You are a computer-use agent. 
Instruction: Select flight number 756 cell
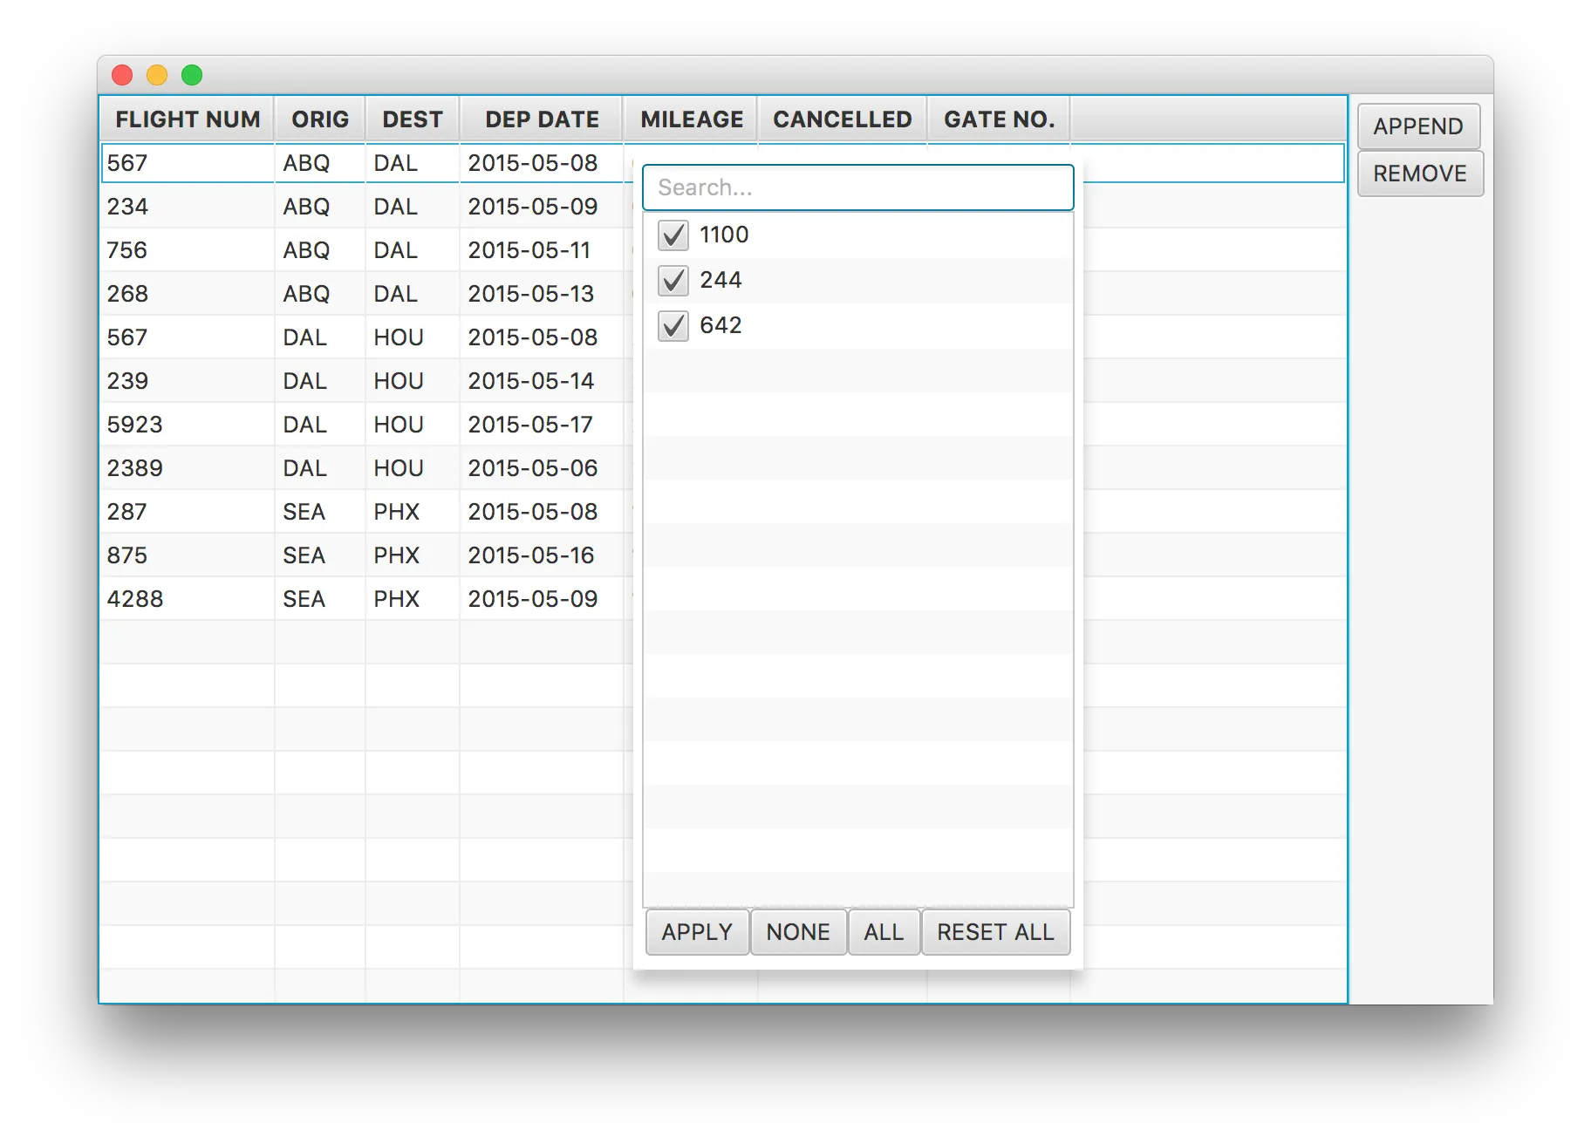point(188,250)
